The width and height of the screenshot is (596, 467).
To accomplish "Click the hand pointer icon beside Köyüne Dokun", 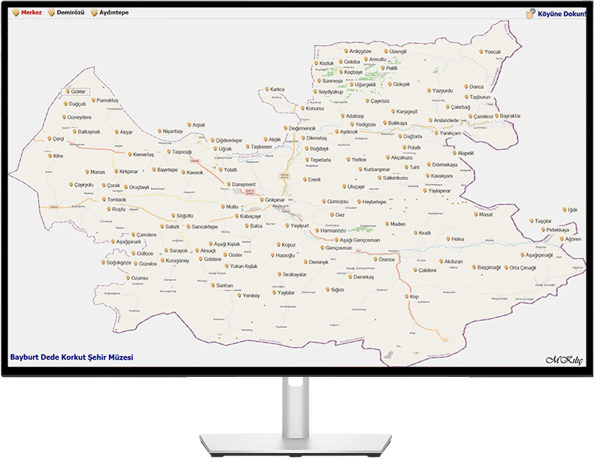I will coord(530,13).
